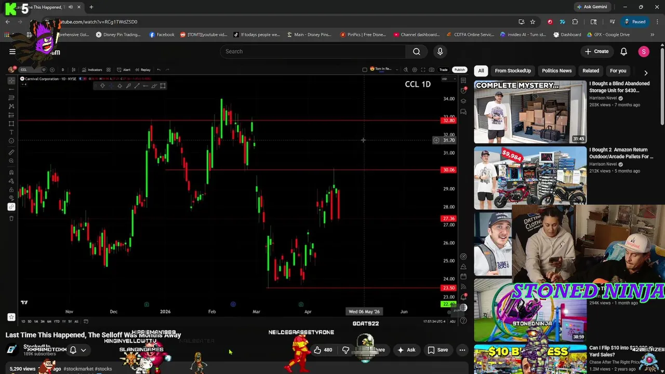This screenshot has height=374, width=665.
Task: Open the Disney Pin Trading bookmark
Action: click(118, 35)
